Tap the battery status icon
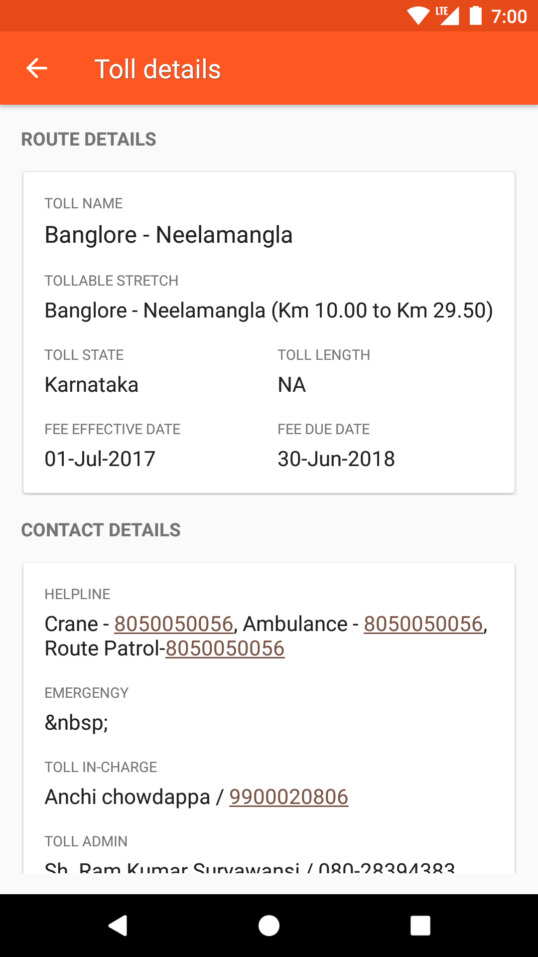This screenshot has height=957, width=538. (476, 15)
